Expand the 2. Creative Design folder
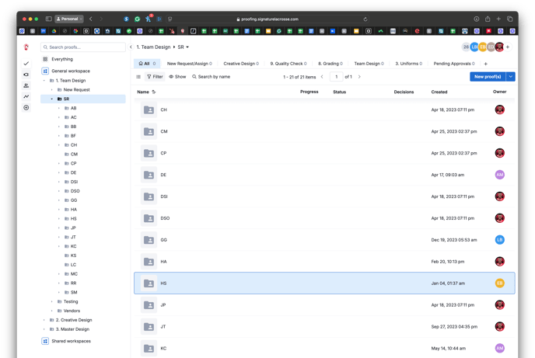This screenshot has width=535, height=358. [x=44, y=320]
